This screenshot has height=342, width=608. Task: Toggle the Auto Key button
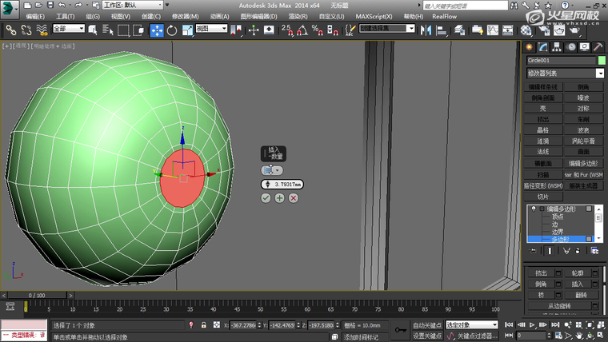pyautogui.click(x=428, y=325)
